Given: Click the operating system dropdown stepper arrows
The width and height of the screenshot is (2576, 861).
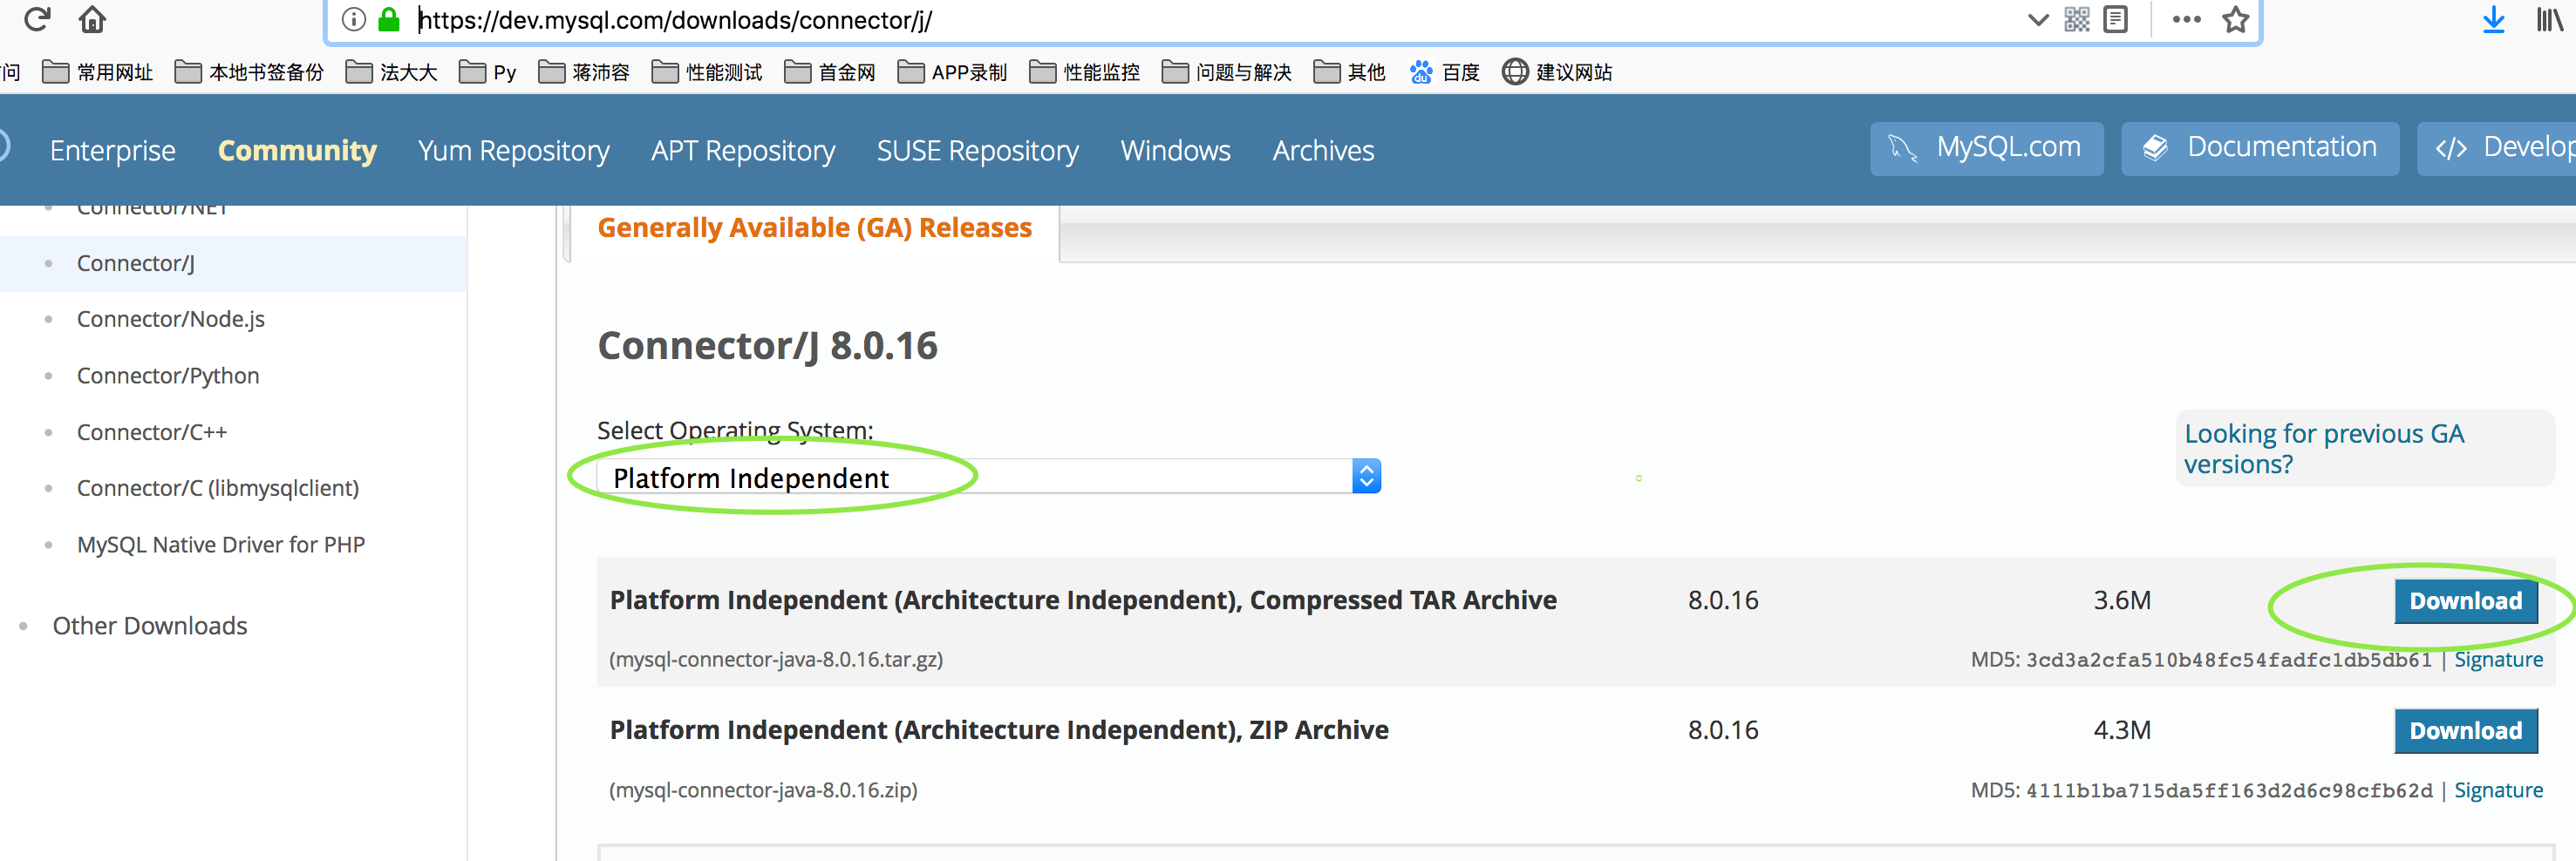Looking at the screenshot, I should coord(1366,477).
